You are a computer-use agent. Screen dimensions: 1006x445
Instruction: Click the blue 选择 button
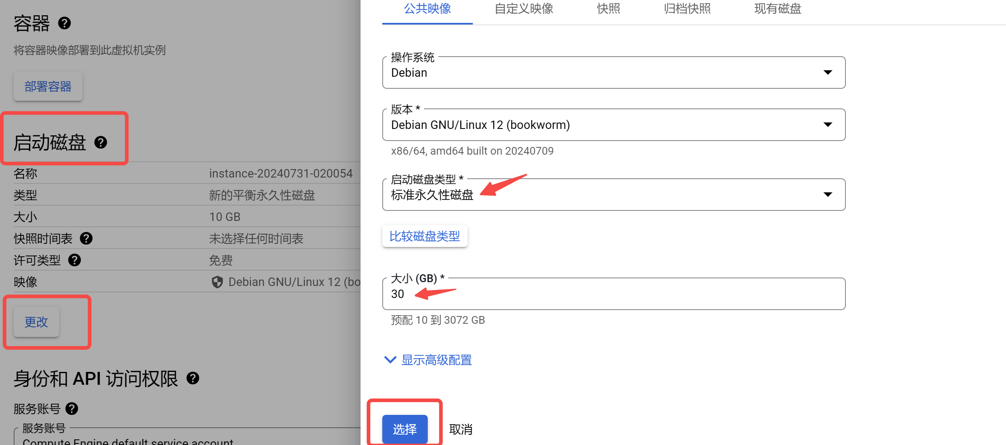click(x=404, y=429)
